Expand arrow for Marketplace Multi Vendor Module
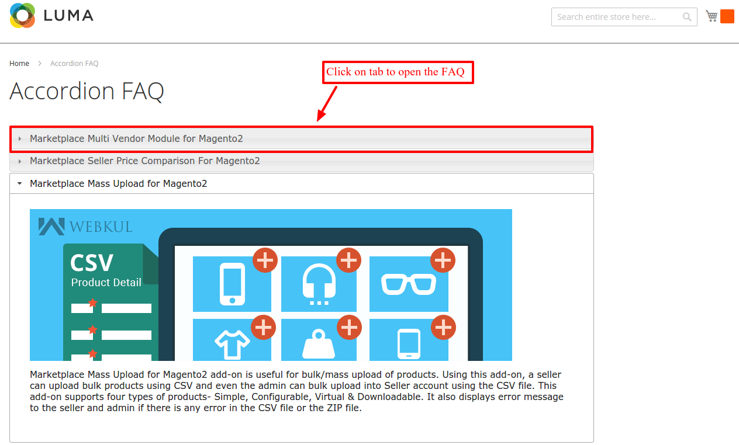 tap(20, 139)
